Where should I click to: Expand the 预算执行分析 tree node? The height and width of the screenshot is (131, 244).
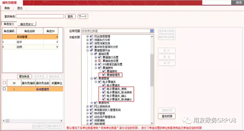point(87,40)
